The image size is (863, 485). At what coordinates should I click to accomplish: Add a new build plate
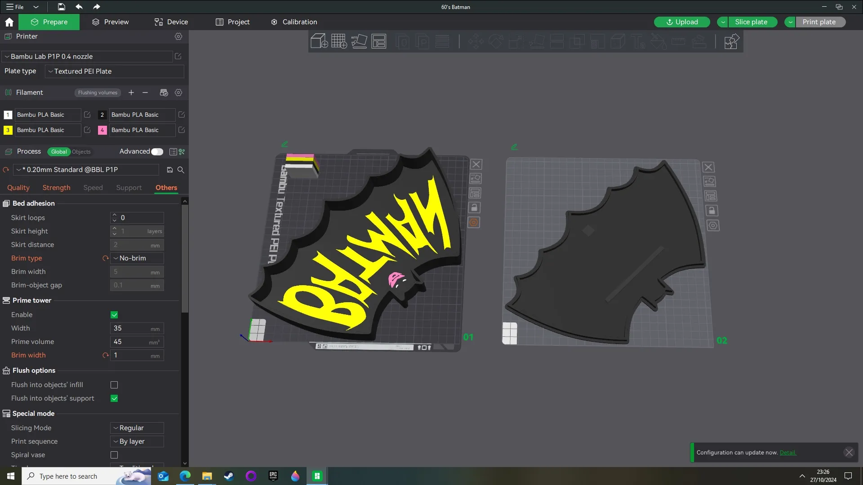pos(339,41)
